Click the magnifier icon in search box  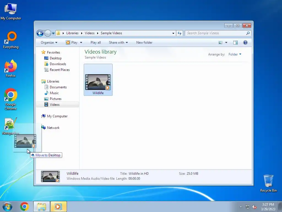[x=248, y=33]
